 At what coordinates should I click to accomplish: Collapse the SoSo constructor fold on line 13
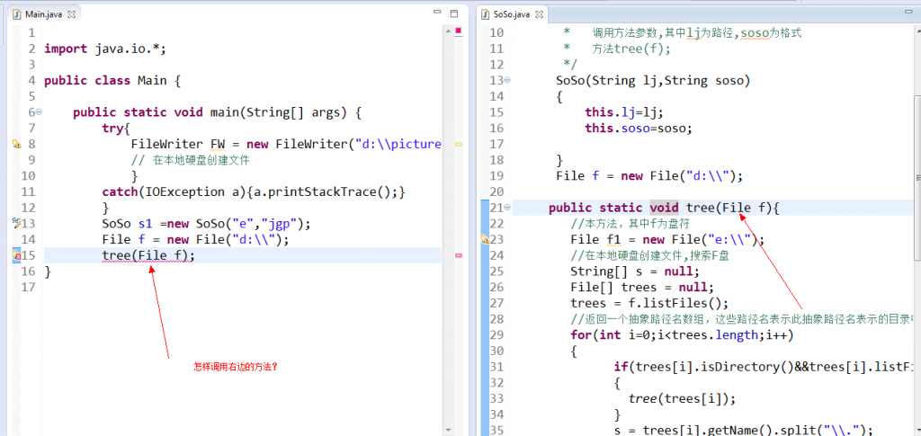point(507,80)
